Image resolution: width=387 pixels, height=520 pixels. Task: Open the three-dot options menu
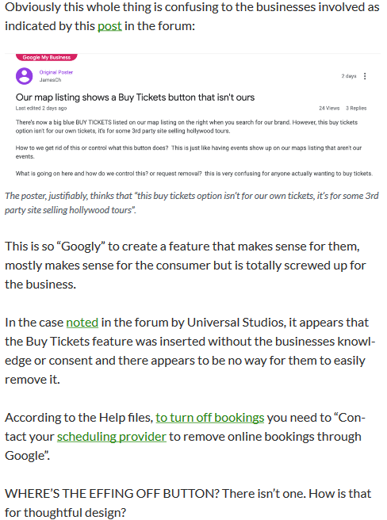(365, 76)
